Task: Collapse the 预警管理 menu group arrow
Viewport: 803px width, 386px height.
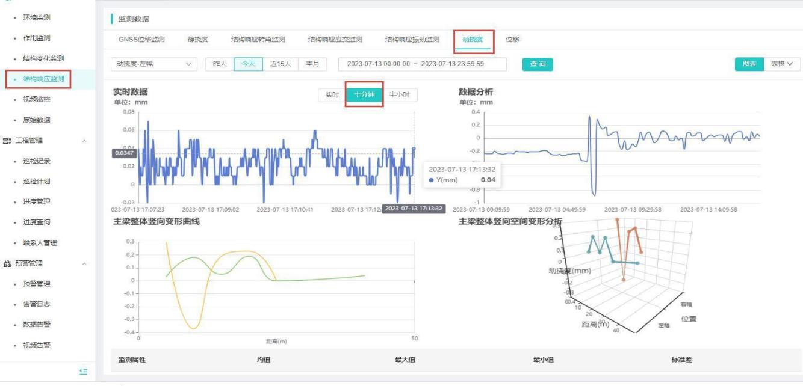Action: 84,263
